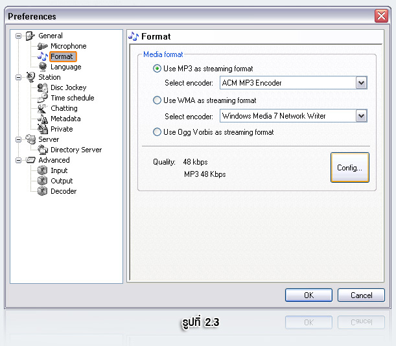396x346 pixels.
Task: Select Use MP3 as streaming format
Action: click(157, 69)
